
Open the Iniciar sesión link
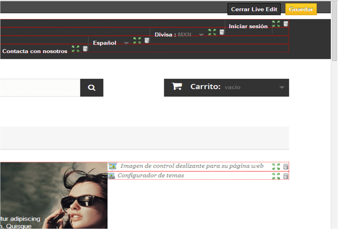(x=248, y=26)
